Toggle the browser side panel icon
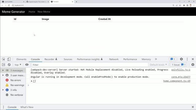196x110 pixels. tap(187, 5)
